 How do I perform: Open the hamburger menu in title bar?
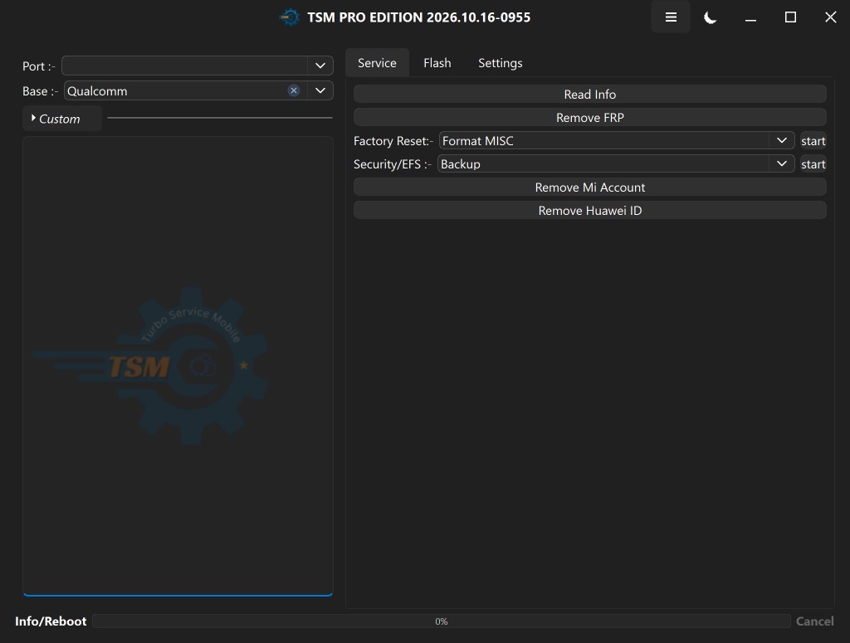[x=671, y=17]
